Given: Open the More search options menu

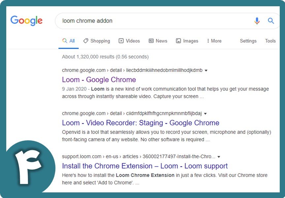Looking at the screenshot, I should (214, 41).
